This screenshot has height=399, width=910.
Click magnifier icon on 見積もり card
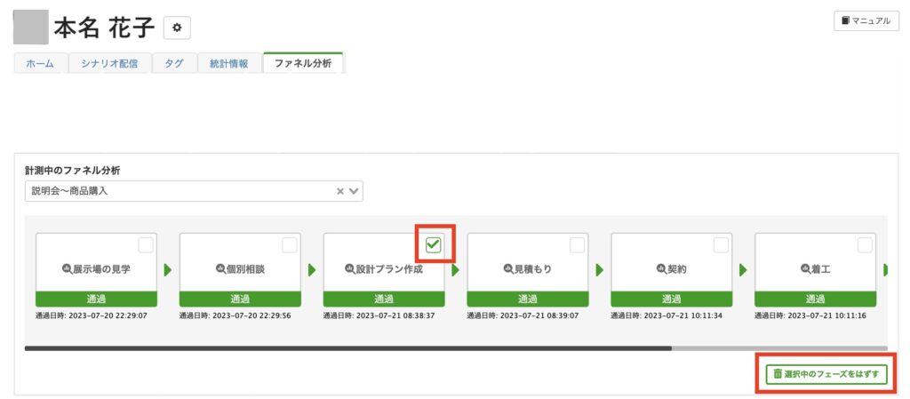click(508, 269)
